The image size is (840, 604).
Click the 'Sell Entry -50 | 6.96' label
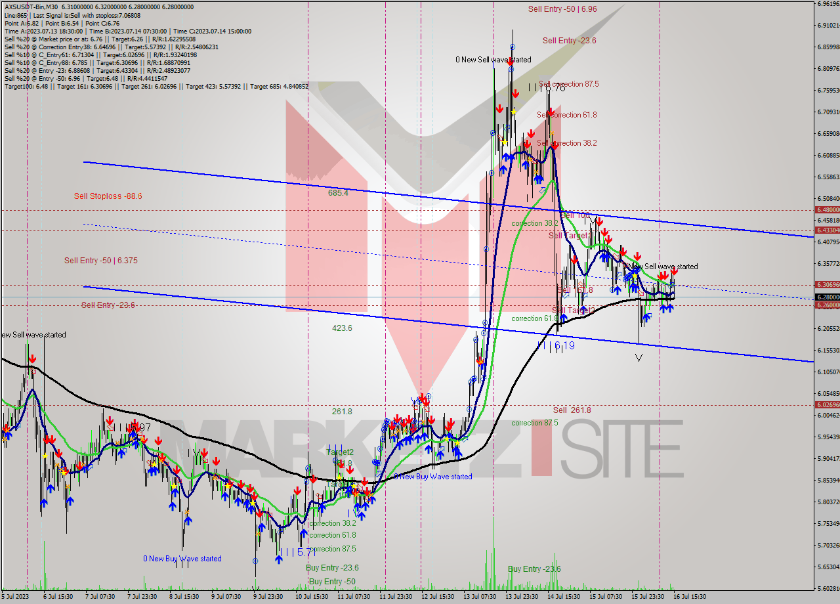[562, 9]
